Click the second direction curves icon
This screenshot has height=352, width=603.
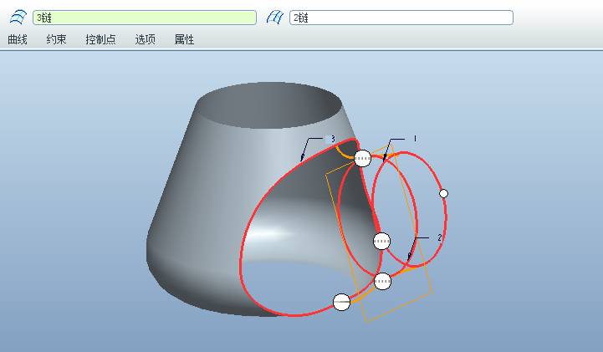(x=275, y=18)
